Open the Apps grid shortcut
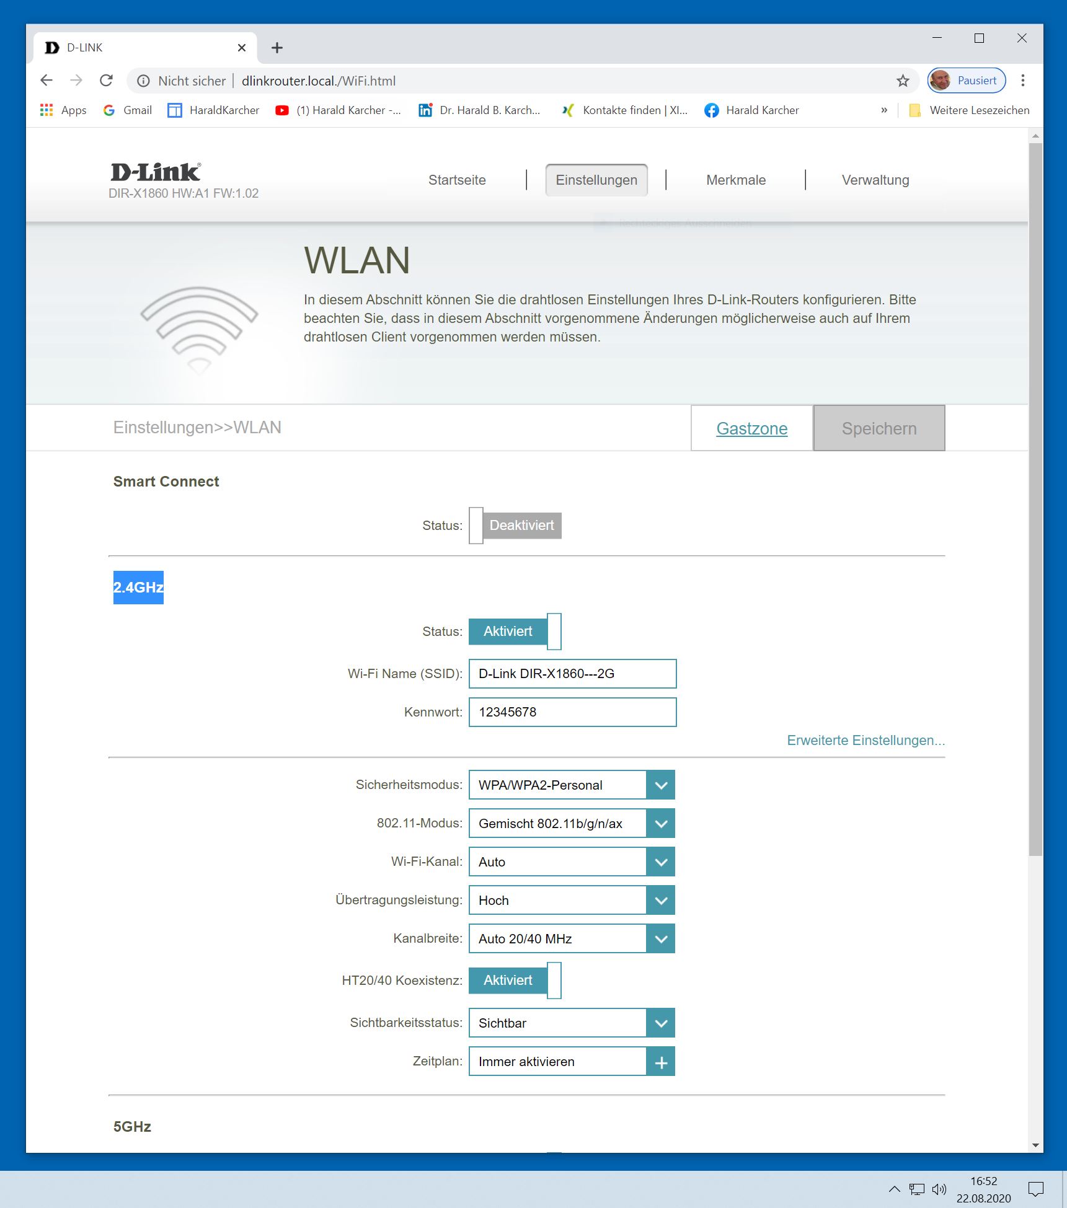 pos(63,110)
